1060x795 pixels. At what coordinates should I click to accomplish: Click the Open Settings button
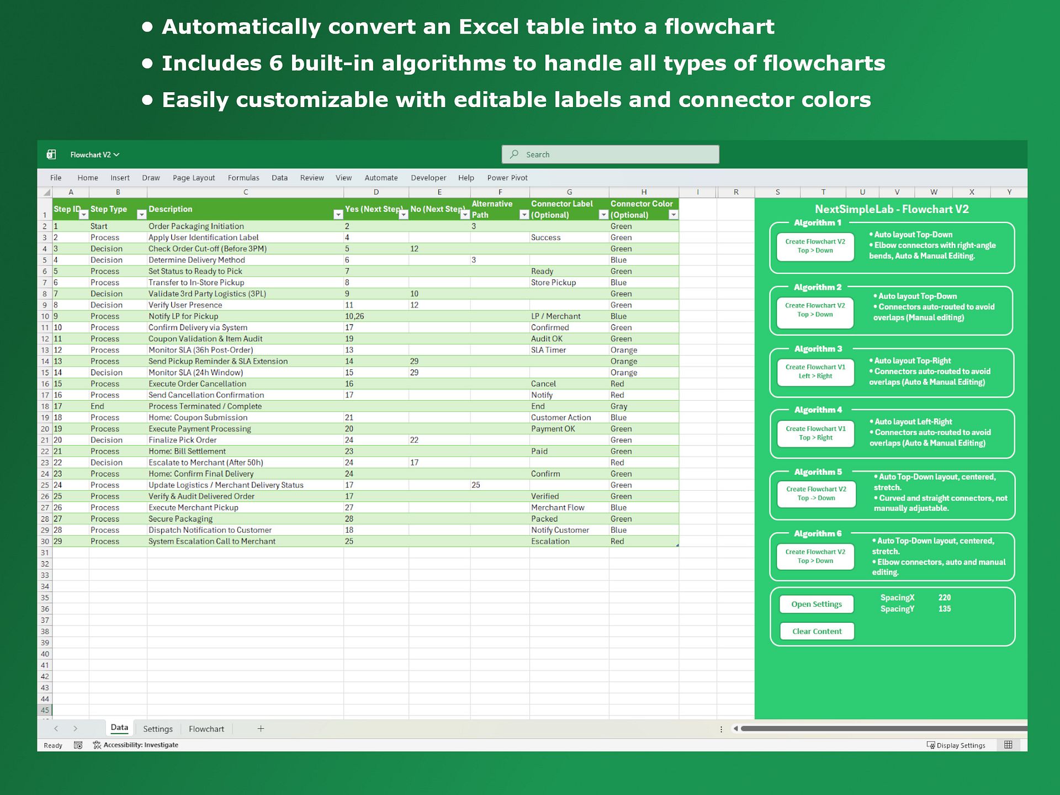817,604
